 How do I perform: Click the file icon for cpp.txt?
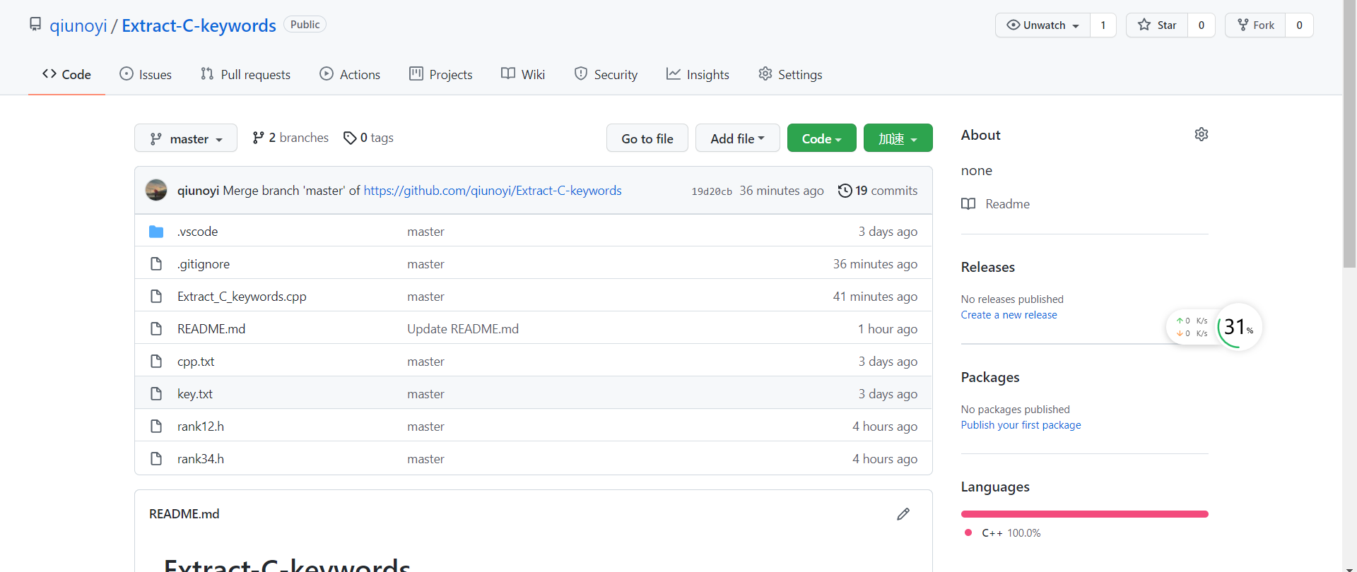[156, 362]
